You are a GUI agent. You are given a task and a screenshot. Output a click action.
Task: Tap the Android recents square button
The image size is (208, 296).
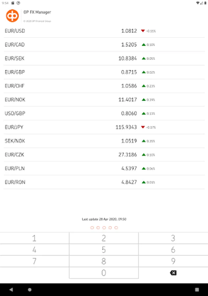point(197,290)
